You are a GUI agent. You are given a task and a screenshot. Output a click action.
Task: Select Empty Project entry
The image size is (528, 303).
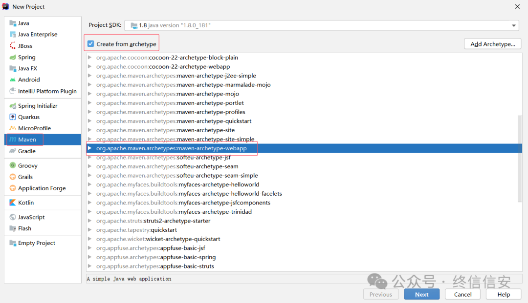[x=43, y=243]
